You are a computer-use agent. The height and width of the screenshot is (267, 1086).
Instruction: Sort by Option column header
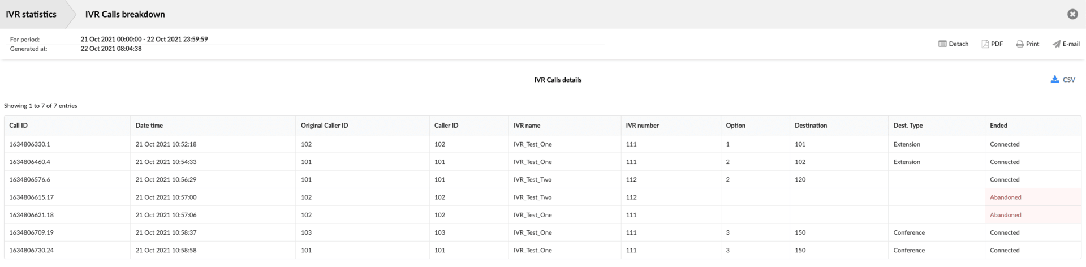pos(736,126)
